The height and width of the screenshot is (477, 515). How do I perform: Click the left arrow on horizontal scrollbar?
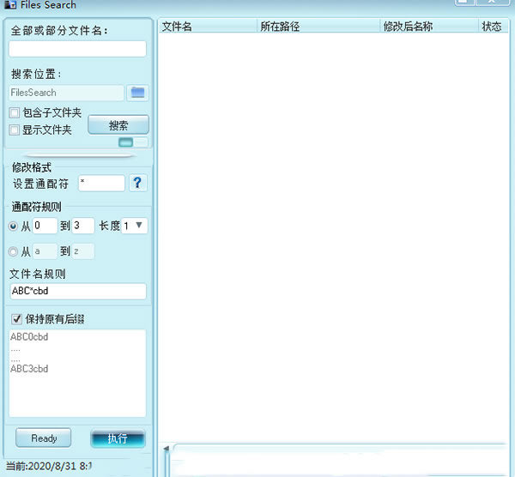(x=167, y=448)
